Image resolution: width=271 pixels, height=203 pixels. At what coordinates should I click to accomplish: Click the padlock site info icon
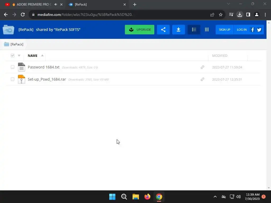point(33,15)
